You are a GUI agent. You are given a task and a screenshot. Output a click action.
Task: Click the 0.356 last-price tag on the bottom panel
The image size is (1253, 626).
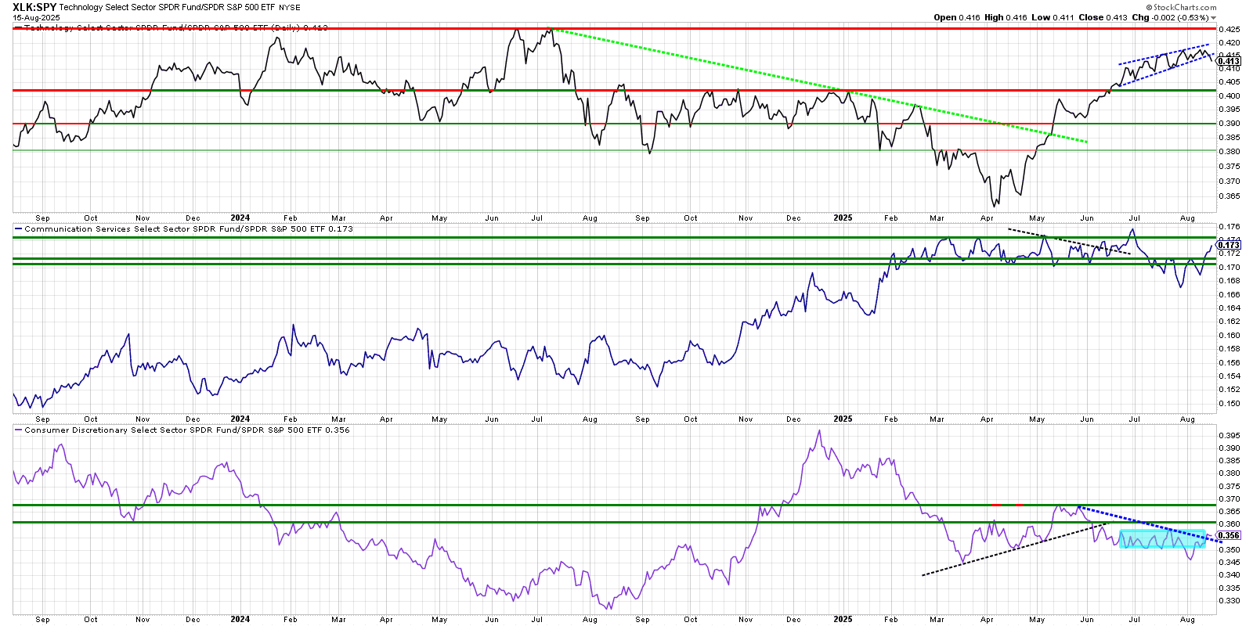coord(1229,535)
